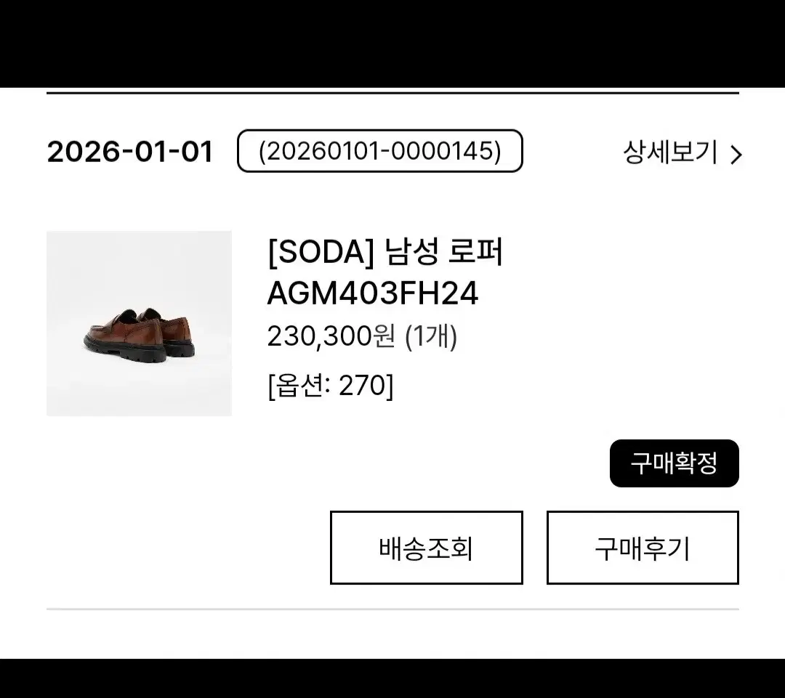Click the option label [옵션: 270]
This screenshot has width=785, height=698.
(x=330, y=386)
